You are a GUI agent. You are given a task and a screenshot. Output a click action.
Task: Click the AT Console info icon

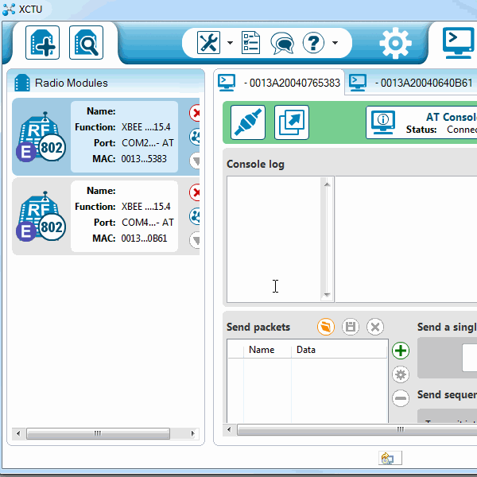click(x=382, y=122)
